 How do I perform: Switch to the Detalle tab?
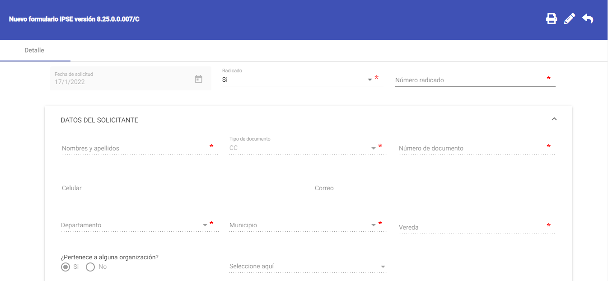point(34,51)
